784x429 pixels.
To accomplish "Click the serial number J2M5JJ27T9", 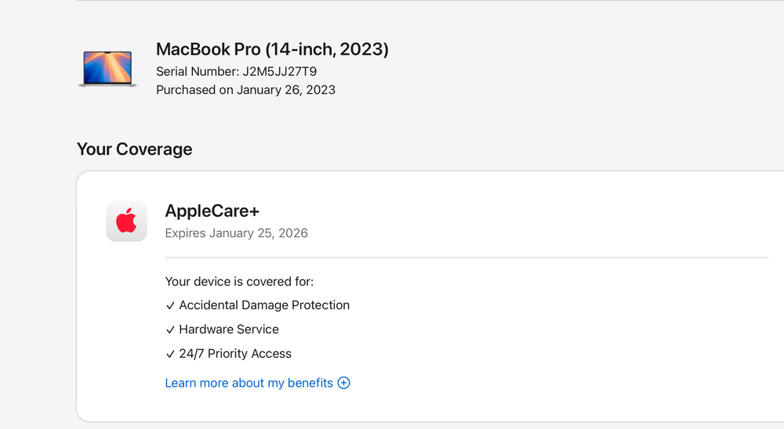I will [279, 71].
